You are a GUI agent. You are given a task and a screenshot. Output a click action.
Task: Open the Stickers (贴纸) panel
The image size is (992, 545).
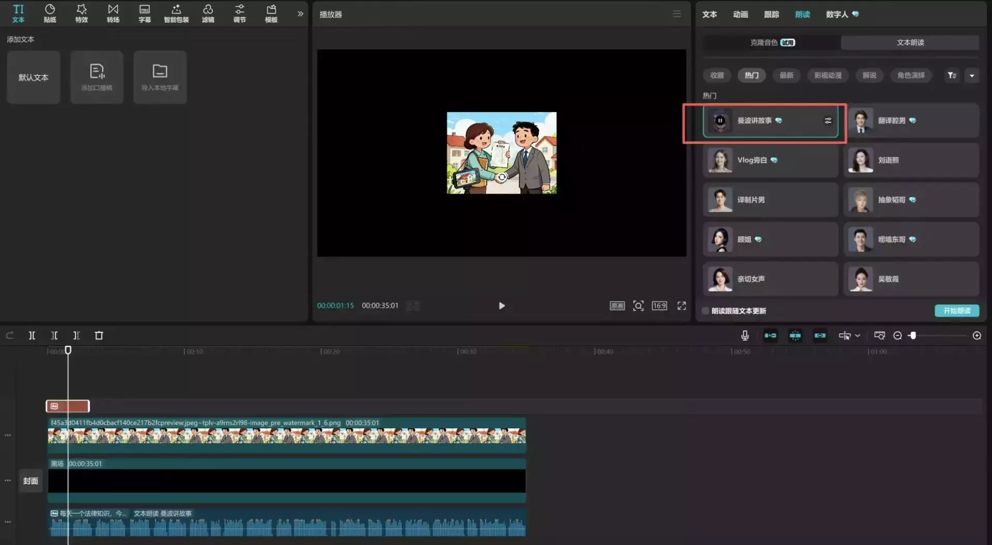(50, 13)
